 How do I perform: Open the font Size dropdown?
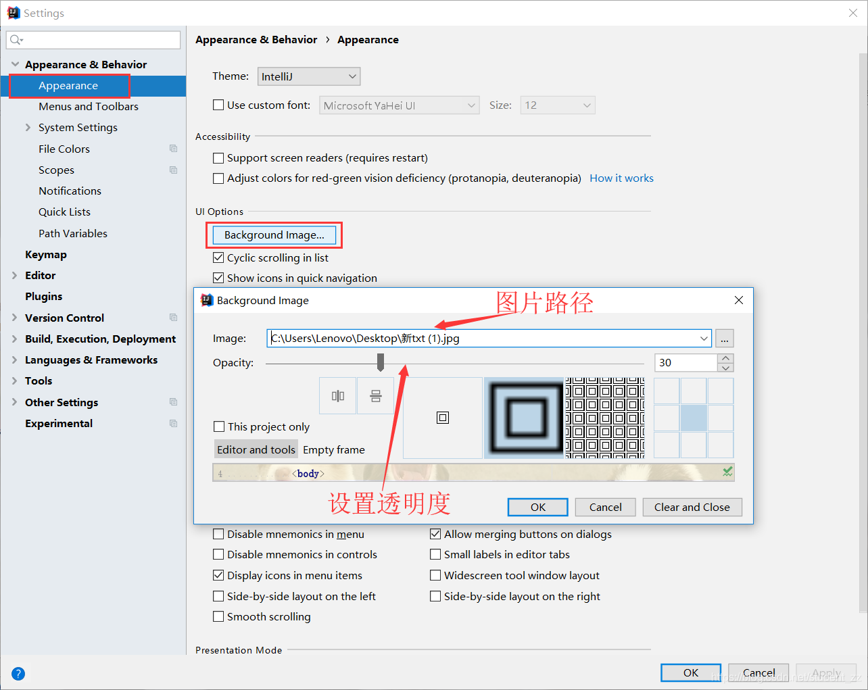pos(558,105)
